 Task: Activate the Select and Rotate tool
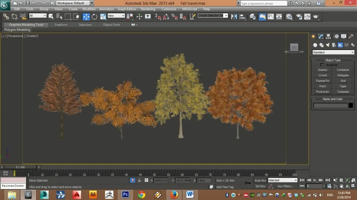pos(94,17)
